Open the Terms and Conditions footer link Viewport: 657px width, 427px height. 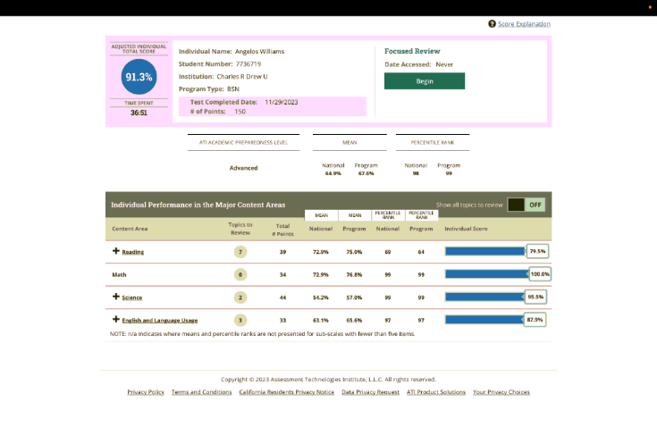pyautogui.click(x=201, y=392)
